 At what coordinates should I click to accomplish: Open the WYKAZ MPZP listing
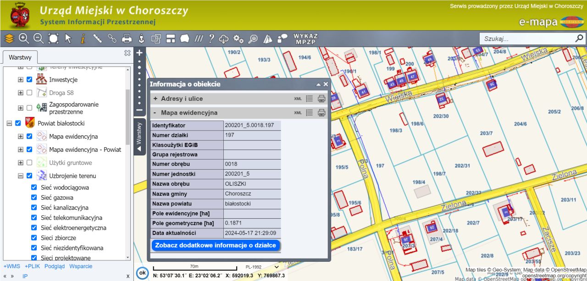pos(305,39)
